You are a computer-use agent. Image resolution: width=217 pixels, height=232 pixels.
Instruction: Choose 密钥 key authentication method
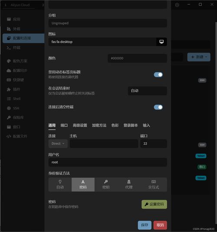pyautogui.click(x=106, y=185)
